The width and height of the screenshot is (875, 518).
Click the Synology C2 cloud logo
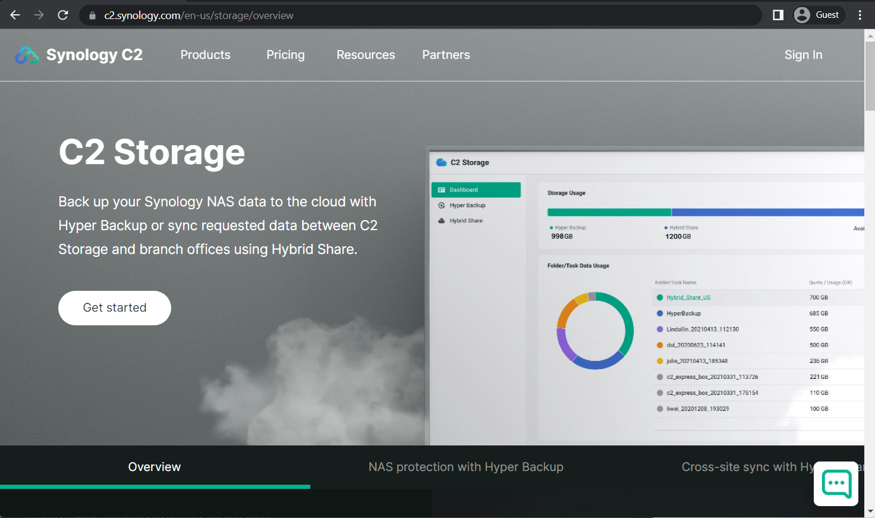26,55
